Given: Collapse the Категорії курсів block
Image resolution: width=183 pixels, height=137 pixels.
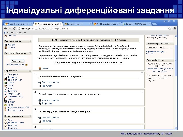Looking at the screenshot, I should pos(30,116).
